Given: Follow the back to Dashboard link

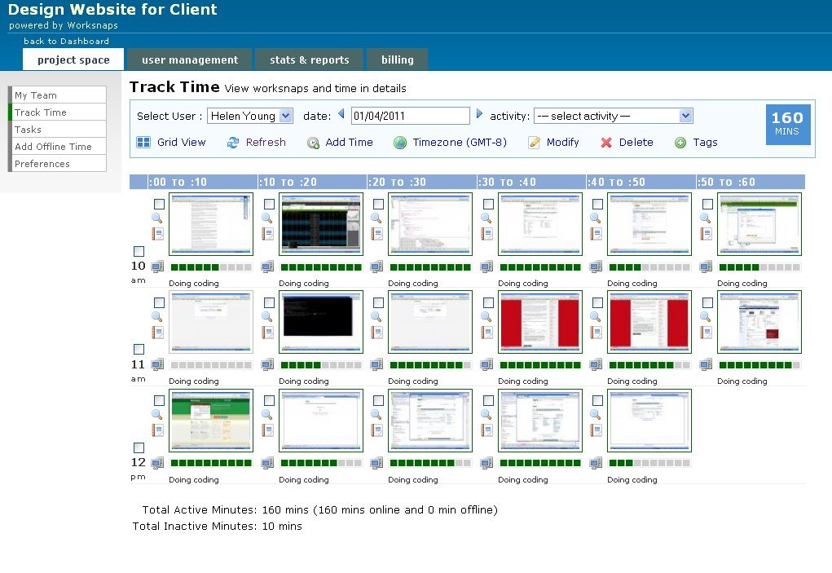Looking at the screenshot, I should [x=66, y=41].
